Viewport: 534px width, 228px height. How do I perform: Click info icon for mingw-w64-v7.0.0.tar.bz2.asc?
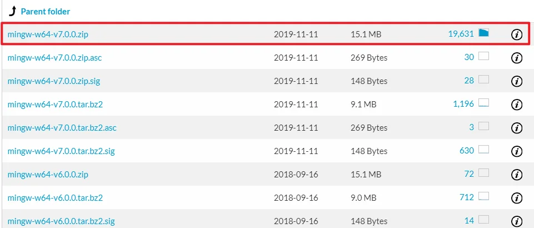point(517,128)
